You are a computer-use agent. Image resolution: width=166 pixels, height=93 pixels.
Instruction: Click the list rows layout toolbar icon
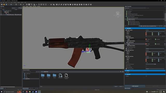29,5
